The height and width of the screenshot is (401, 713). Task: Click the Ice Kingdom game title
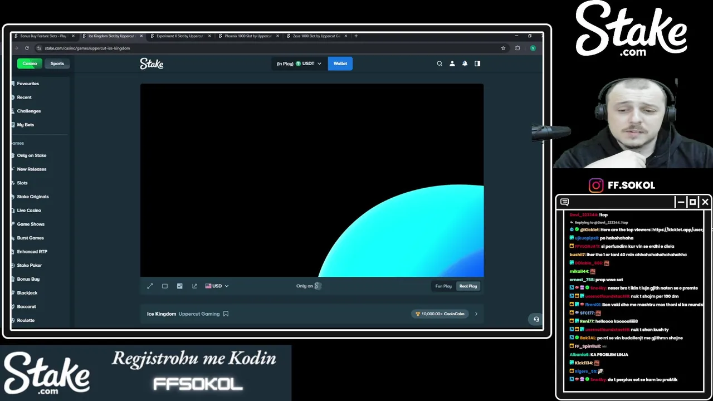tap(162, 314)
